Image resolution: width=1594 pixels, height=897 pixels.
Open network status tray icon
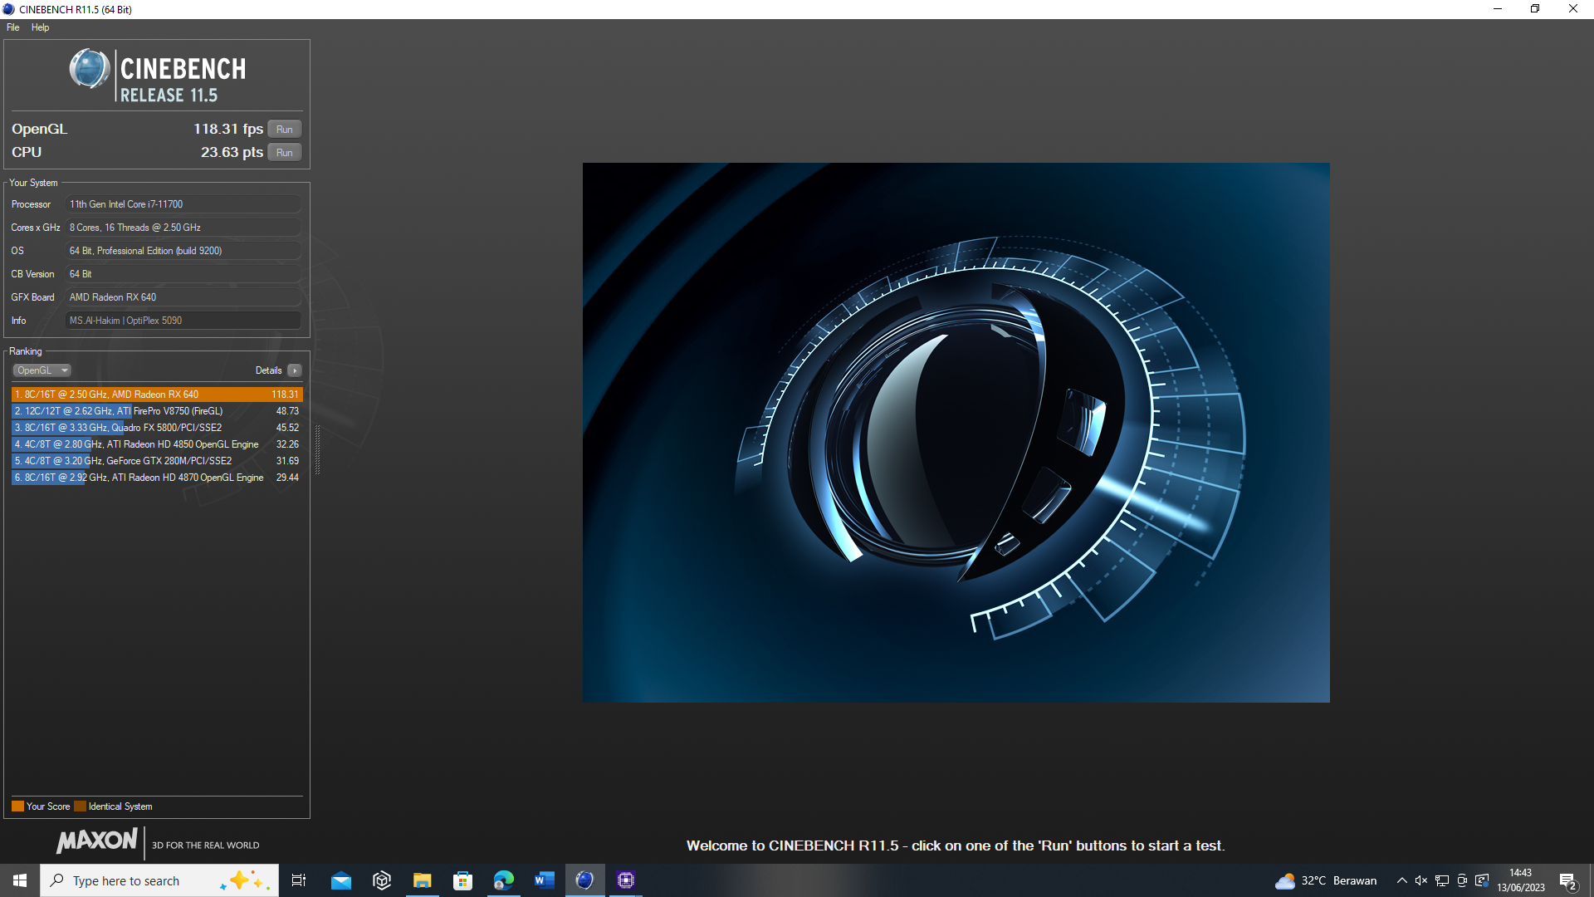[1442, 880]
